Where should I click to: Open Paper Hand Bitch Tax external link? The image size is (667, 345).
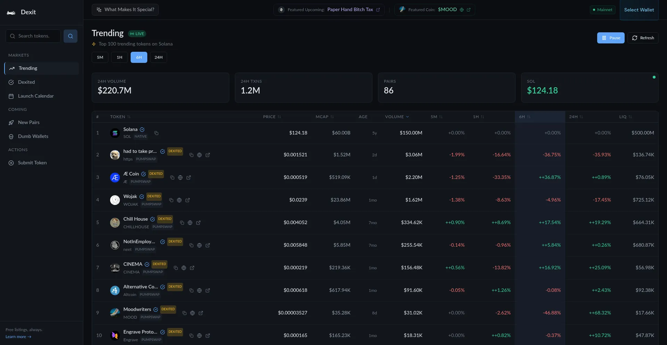coord(378,10)
